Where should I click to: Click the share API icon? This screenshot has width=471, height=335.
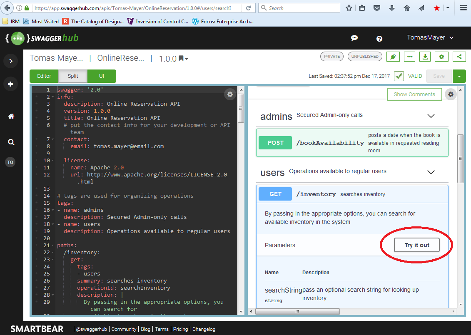click(459, 57)
